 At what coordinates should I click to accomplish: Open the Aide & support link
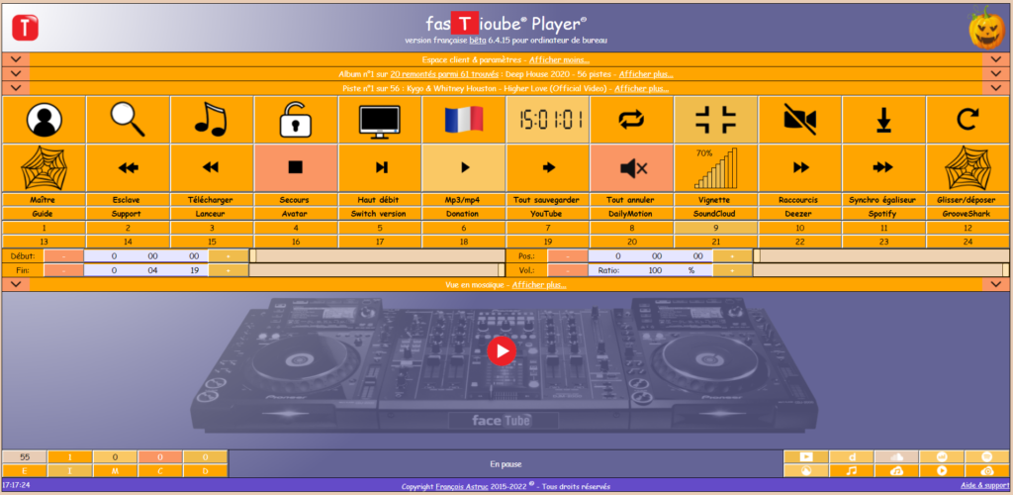tap(983, 486)
